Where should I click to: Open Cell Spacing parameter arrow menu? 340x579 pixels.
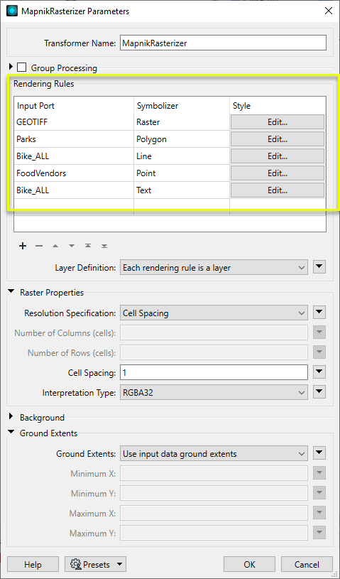tap(319, 372)
